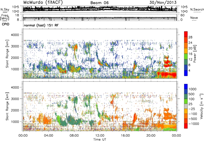
Task: Click the Beam 06 label
Action: pyautogui.click(x=99, y=3)
